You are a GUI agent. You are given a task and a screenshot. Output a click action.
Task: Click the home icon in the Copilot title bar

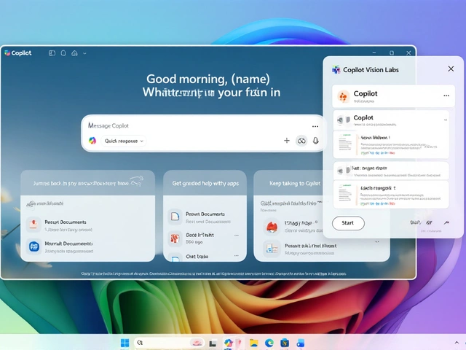click(74, 53)
